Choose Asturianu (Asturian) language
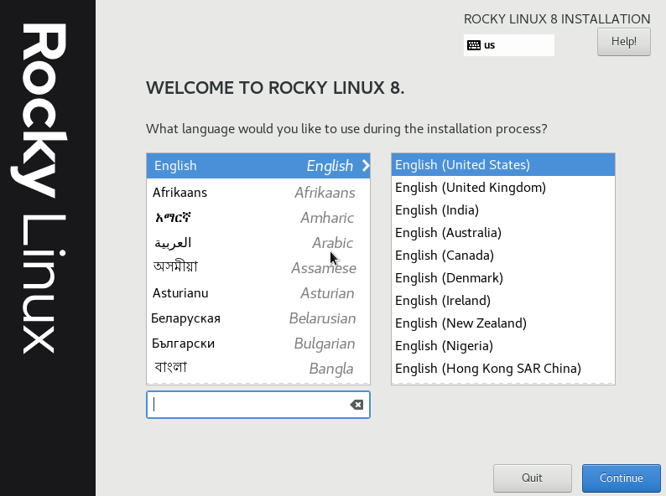This screenshot has height=496, width=666. [258, 293]
